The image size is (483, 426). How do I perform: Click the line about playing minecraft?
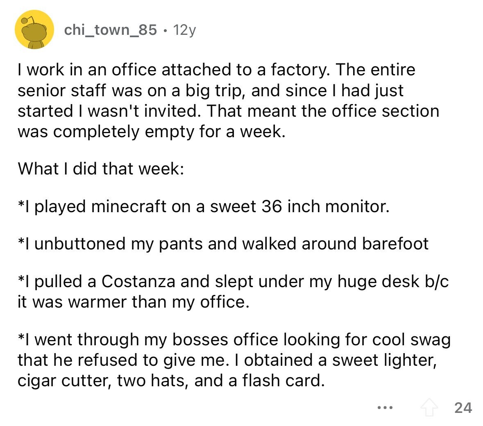[x=204, y=206]
